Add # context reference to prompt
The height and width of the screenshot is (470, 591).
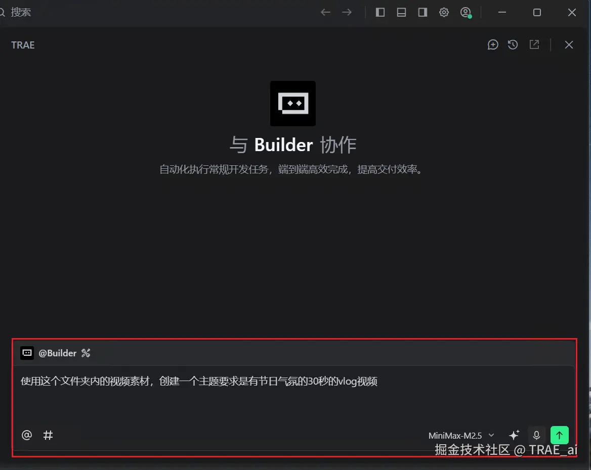coord(48,435)
